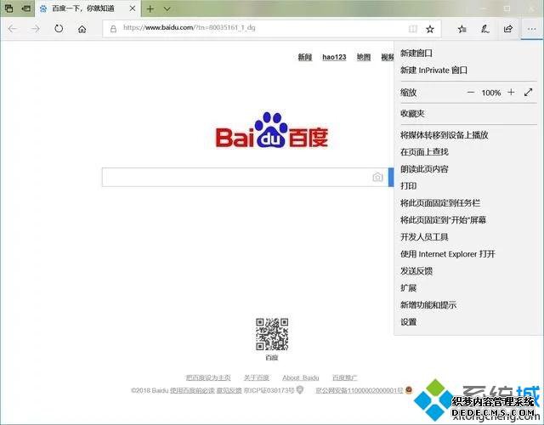Zoom out with the minus button

[470, 93]
